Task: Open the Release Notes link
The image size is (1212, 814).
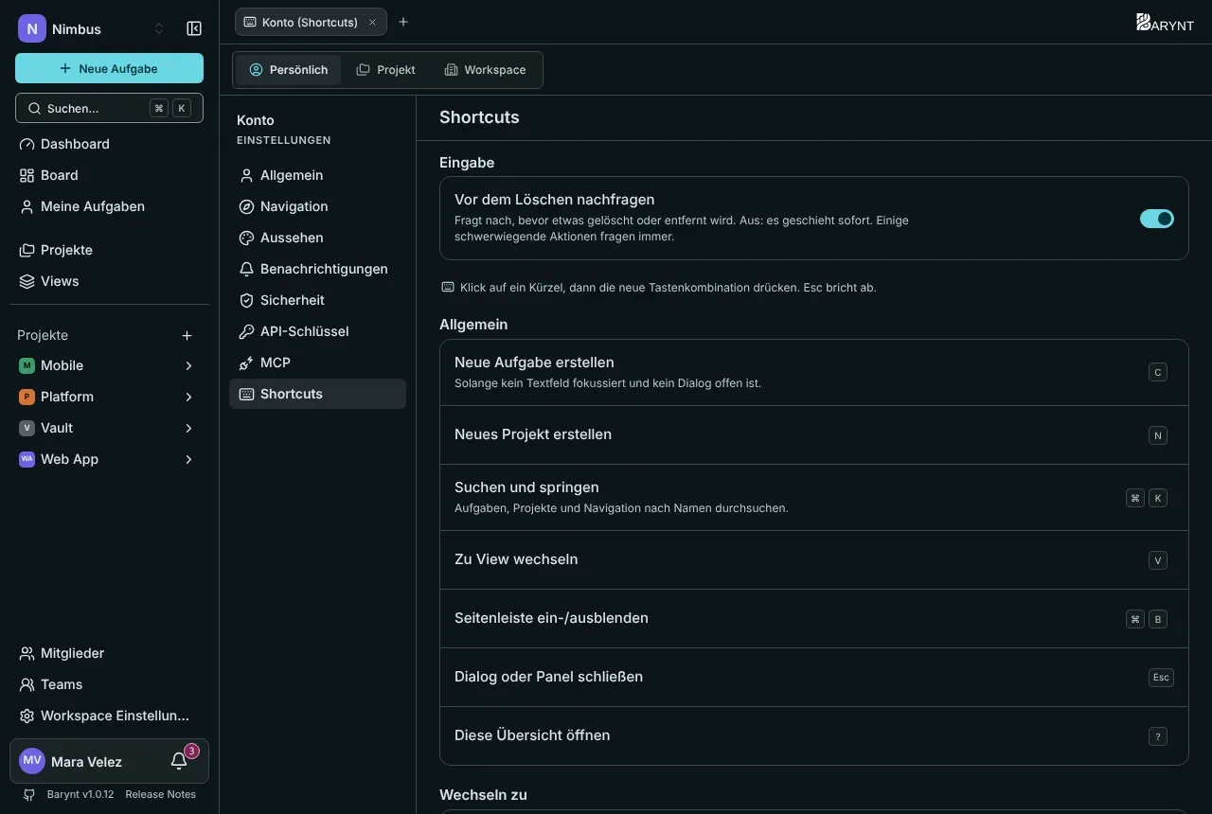Action: tap(160, 794)
